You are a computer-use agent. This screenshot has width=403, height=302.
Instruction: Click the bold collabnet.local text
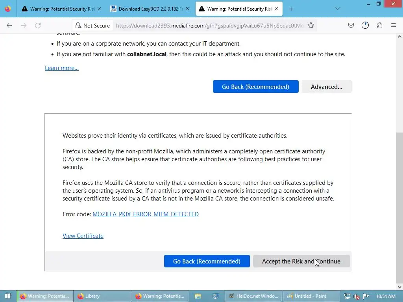coord(147,54)
